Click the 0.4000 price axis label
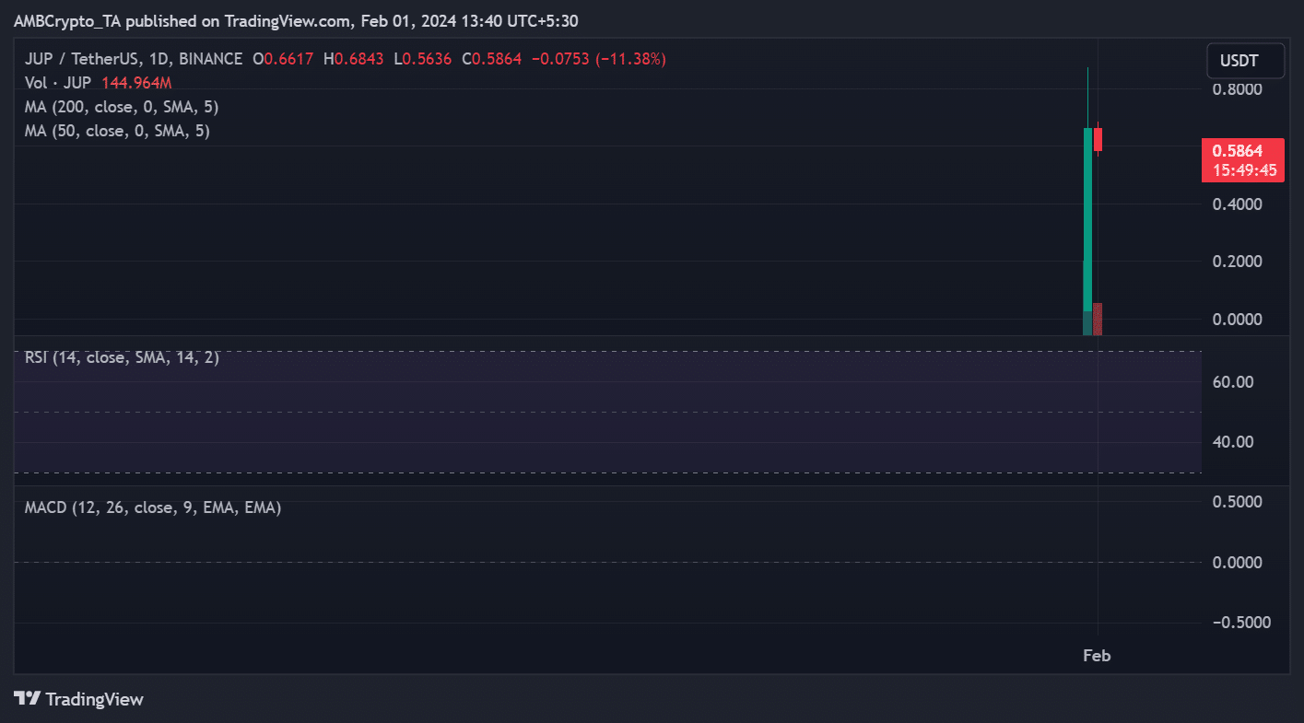Image resolution: width=1304 pixels, height=723 pixels. (x=1239, y=204)
